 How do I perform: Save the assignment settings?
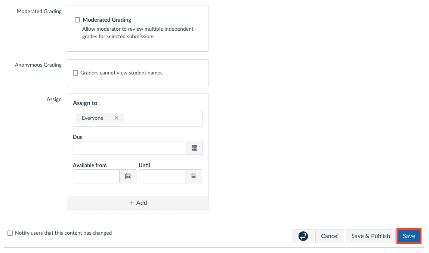[409, 236]
